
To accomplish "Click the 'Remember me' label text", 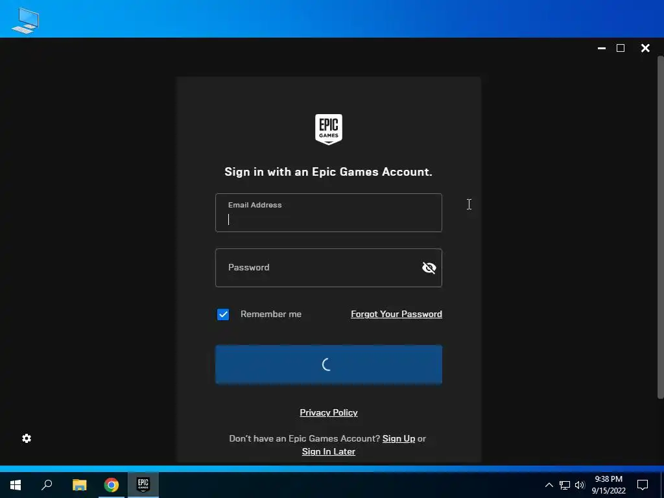I will (271, 314).
